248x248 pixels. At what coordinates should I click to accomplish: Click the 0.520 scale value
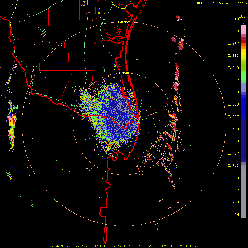click(233, 141)
